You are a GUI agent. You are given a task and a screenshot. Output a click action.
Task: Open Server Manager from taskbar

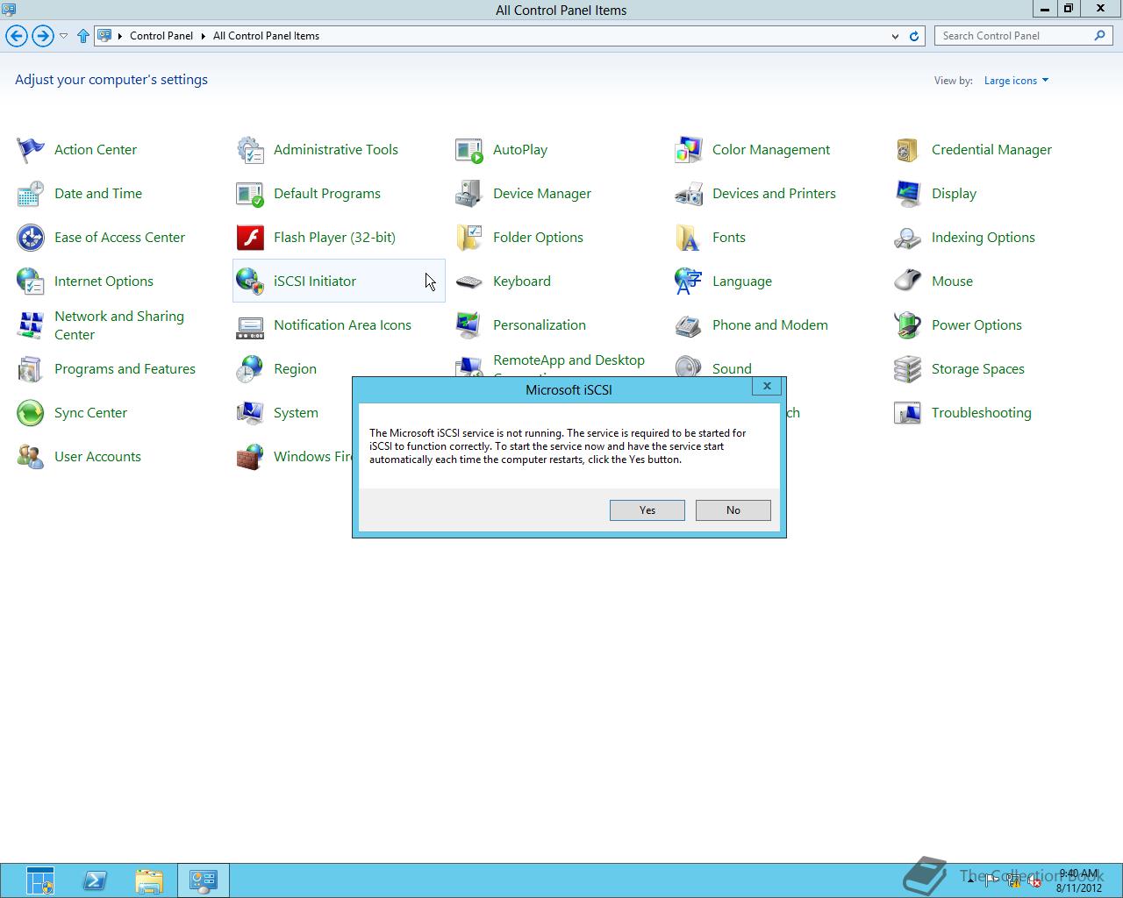pos(40,880)
